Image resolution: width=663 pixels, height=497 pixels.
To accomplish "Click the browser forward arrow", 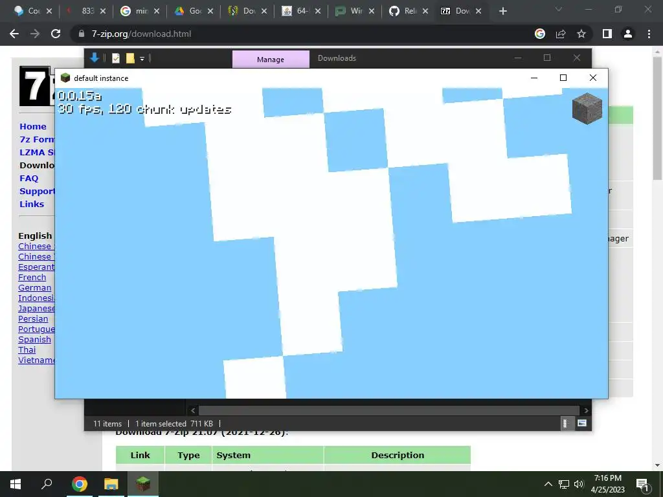I will pos(35,34).
